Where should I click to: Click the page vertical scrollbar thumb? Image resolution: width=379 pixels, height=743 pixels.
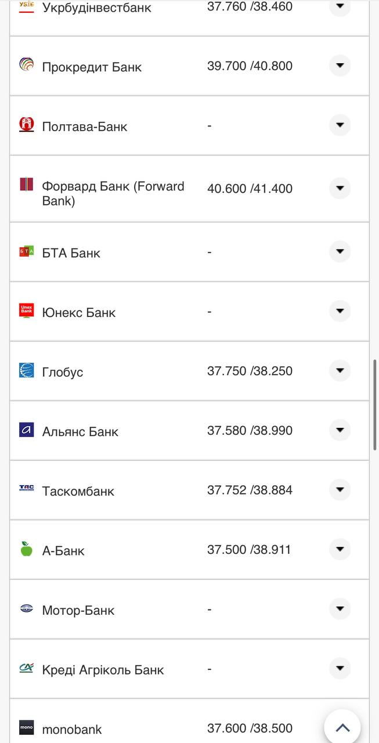click(375, 405)
